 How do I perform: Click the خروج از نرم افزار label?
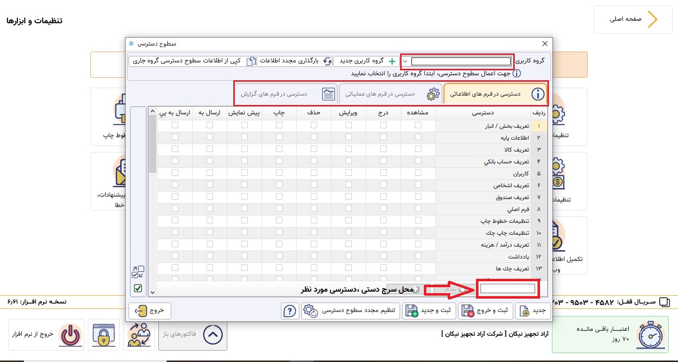[32, 334]
